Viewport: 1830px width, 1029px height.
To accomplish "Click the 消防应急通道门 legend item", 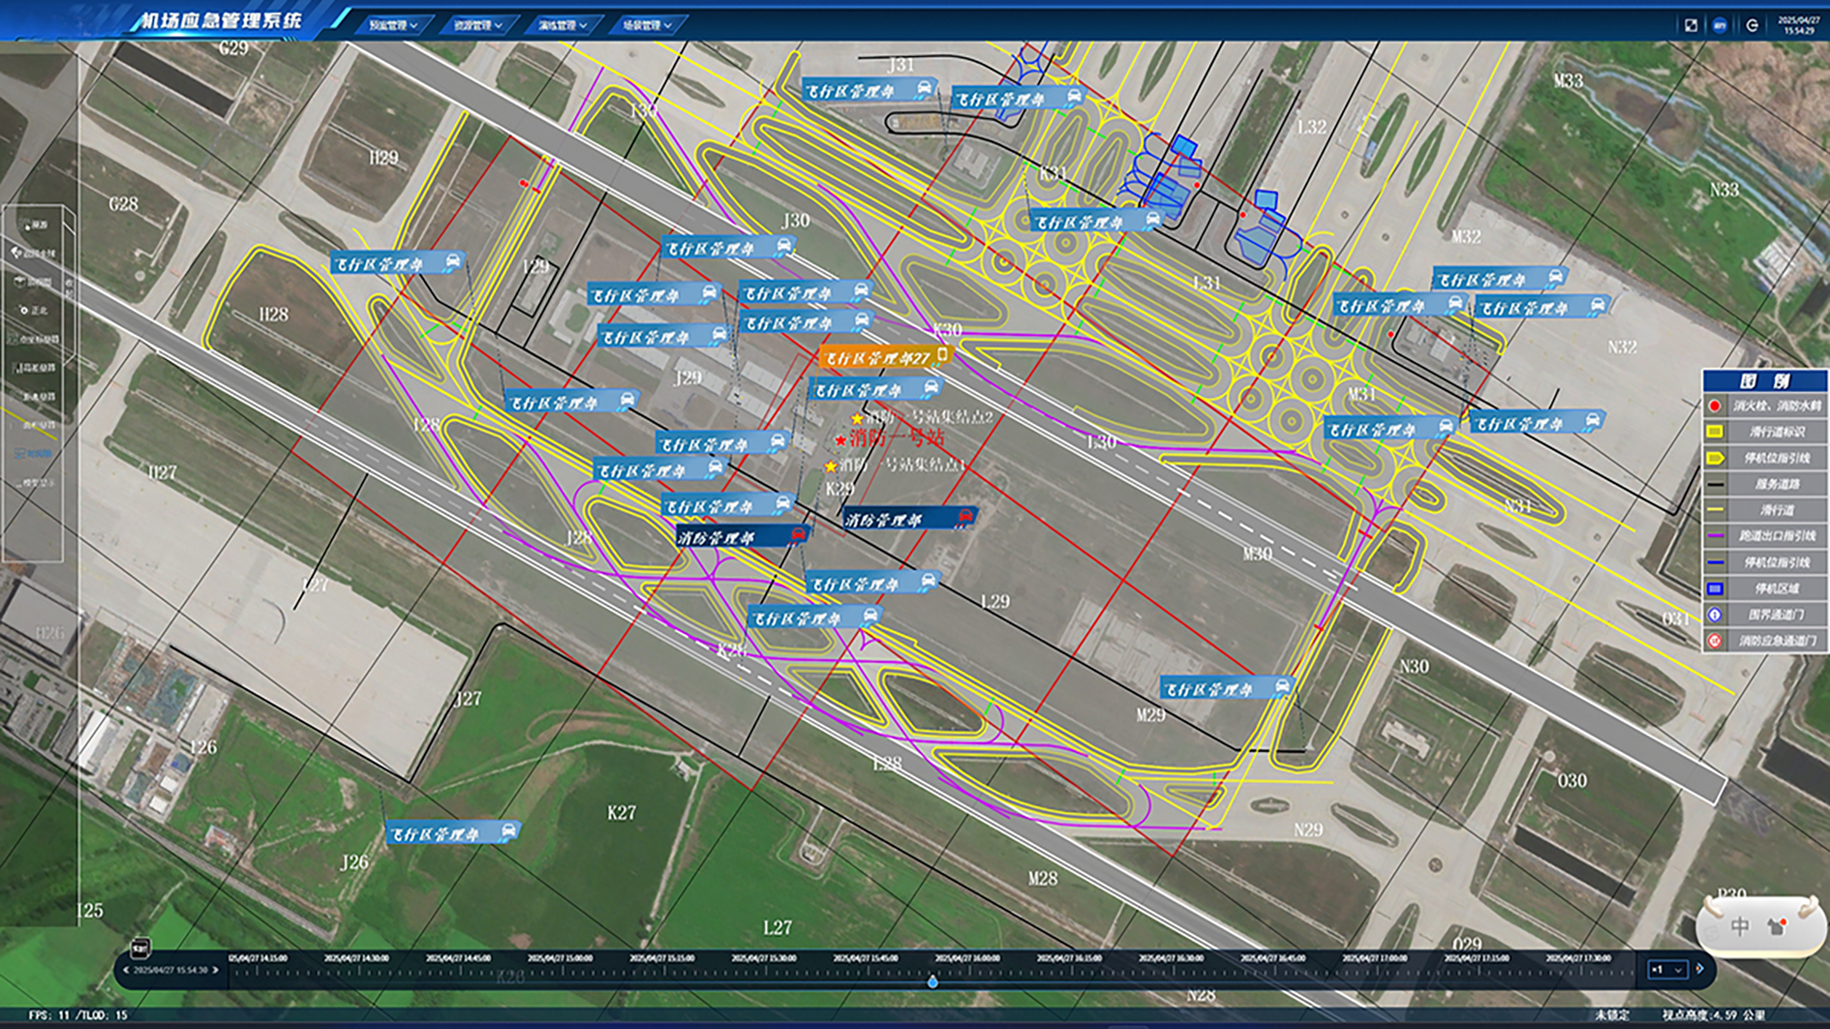I will [x=1765, y=640].
